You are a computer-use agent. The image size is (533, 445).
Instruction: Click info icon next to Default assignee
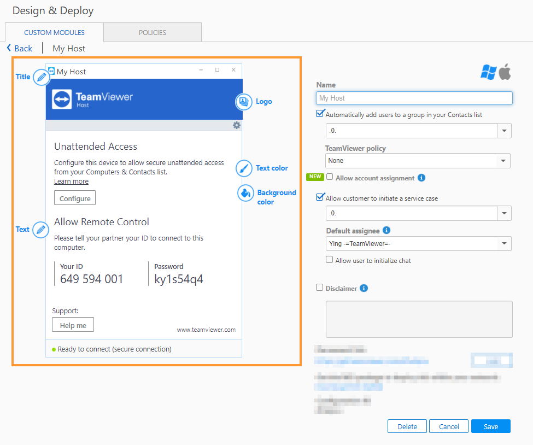tap(386, 230)
